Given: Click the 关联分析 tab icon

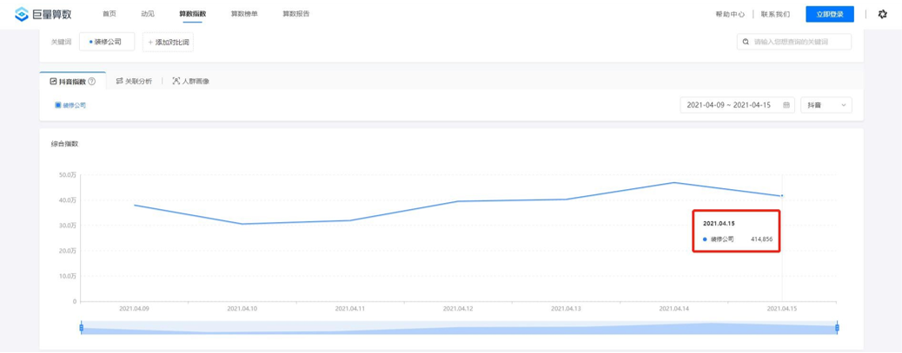Looking at the screenshot, I should [x=119, y=82].
